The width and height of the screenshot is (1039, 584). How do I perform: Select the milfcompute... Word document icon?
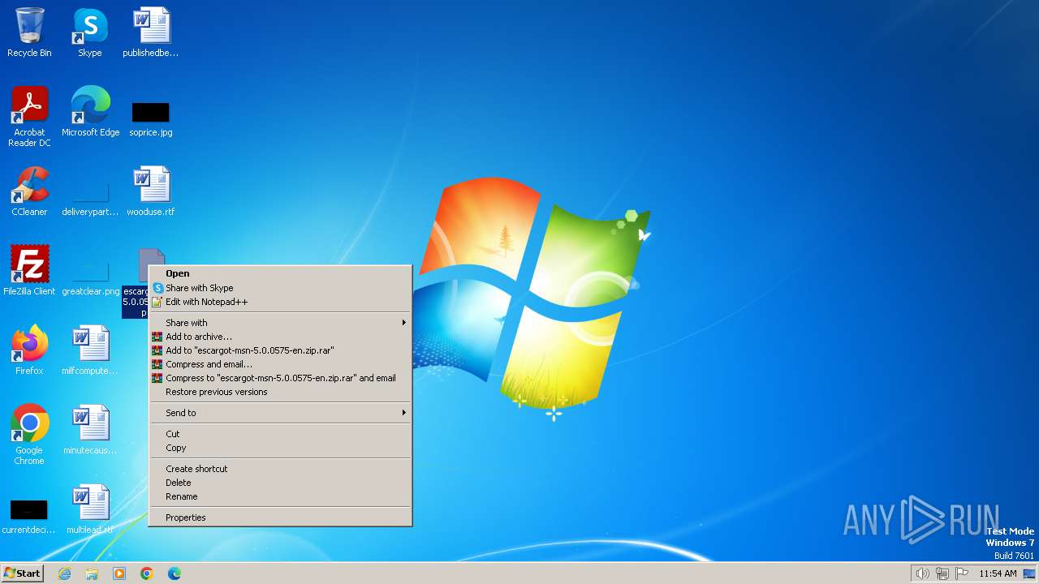click(x=90, y=350)
